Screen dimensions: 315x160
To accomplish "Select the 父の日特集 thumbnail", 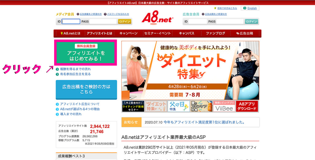I will [179, 106].
